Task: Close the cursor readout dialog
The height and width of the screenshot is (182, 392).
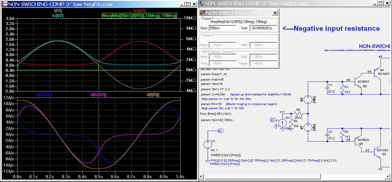Action: click(275, 13)
